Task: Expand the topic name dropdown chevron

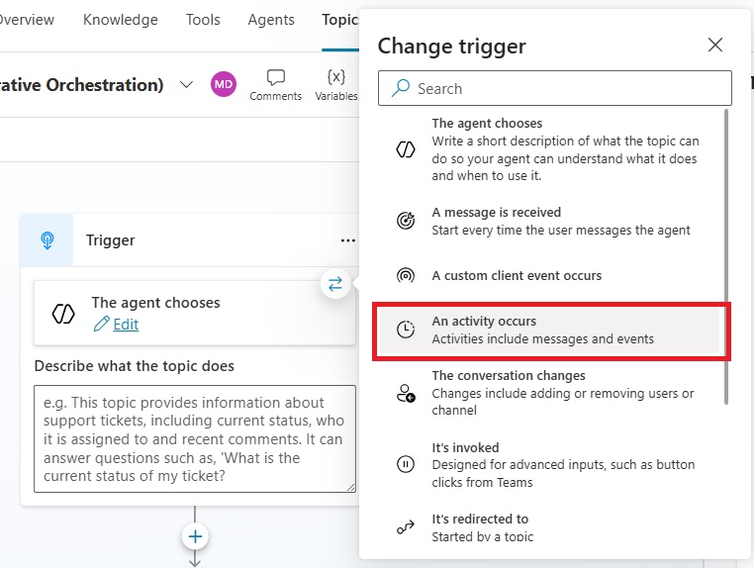Action: point(186,85)
